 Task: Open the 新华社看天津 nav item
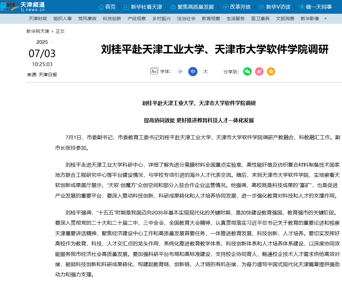pyautogui.click(x=146, y=7)
